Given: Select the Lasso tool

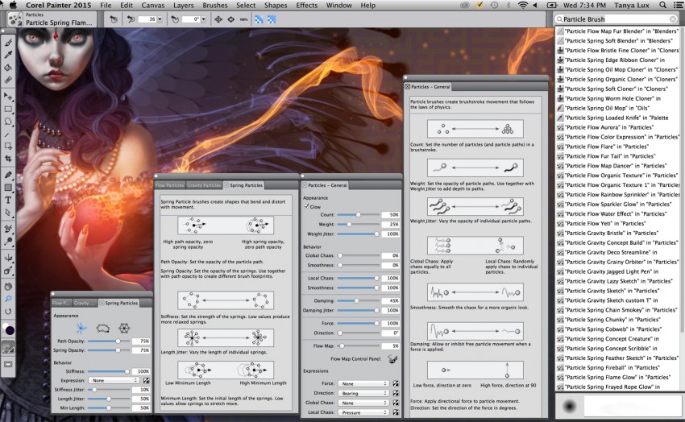Looking at the screenshot, I should click(x=8, y=122).
